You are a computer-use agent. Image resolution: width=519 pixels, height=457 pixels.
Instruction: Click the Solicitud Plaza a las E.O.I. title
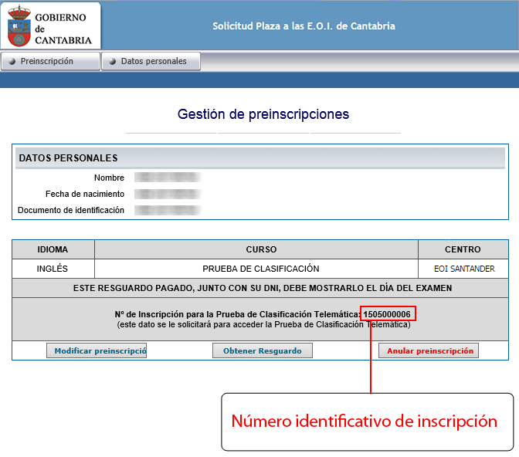(x=304, y=26)
